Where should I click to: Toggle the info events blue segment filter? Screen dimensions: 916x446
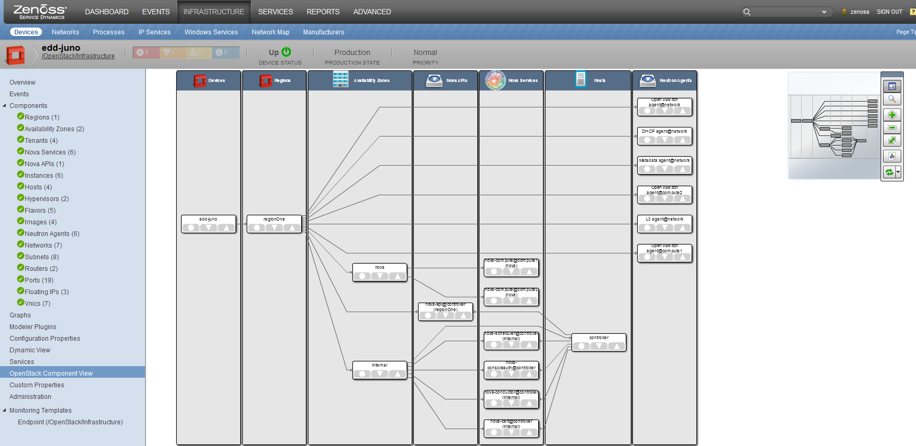click(226, 52)
